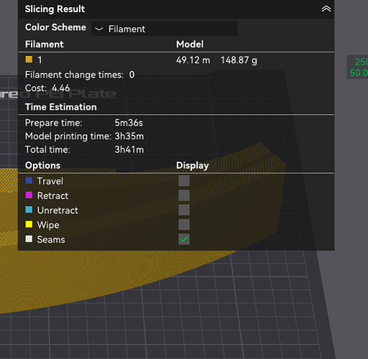Click the filament 1 orange color swatch
Viewport: 368px width, 359px height.
click(x=29, y=60)
